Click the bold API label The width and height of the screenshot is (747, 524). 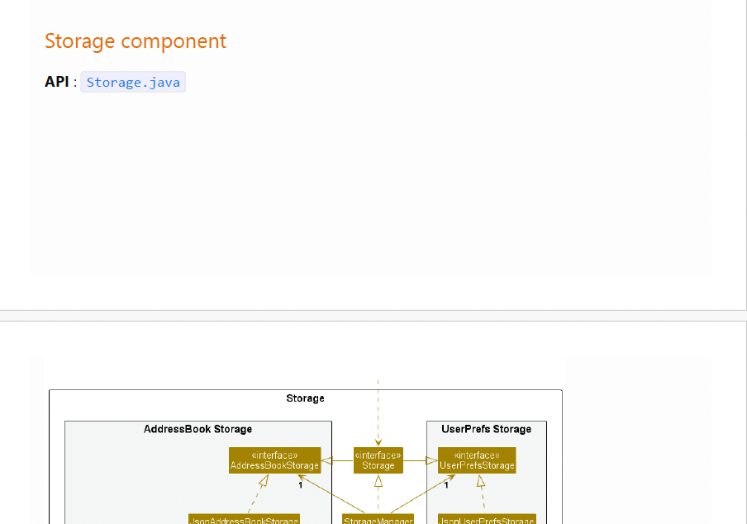[57, 82]
